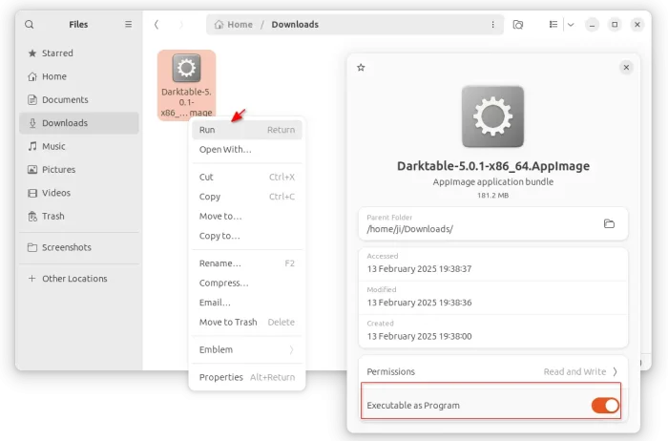The image size is (668, 441).
Task: Maximize the Files window
Action: coord(615,25)
